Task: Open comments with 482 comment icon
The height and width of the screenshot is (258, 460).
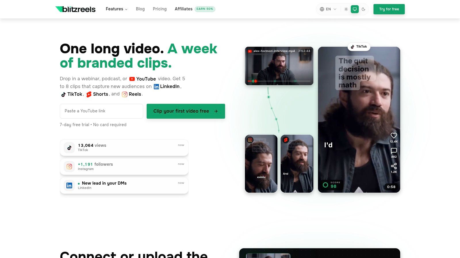Action: click(394, 151)
